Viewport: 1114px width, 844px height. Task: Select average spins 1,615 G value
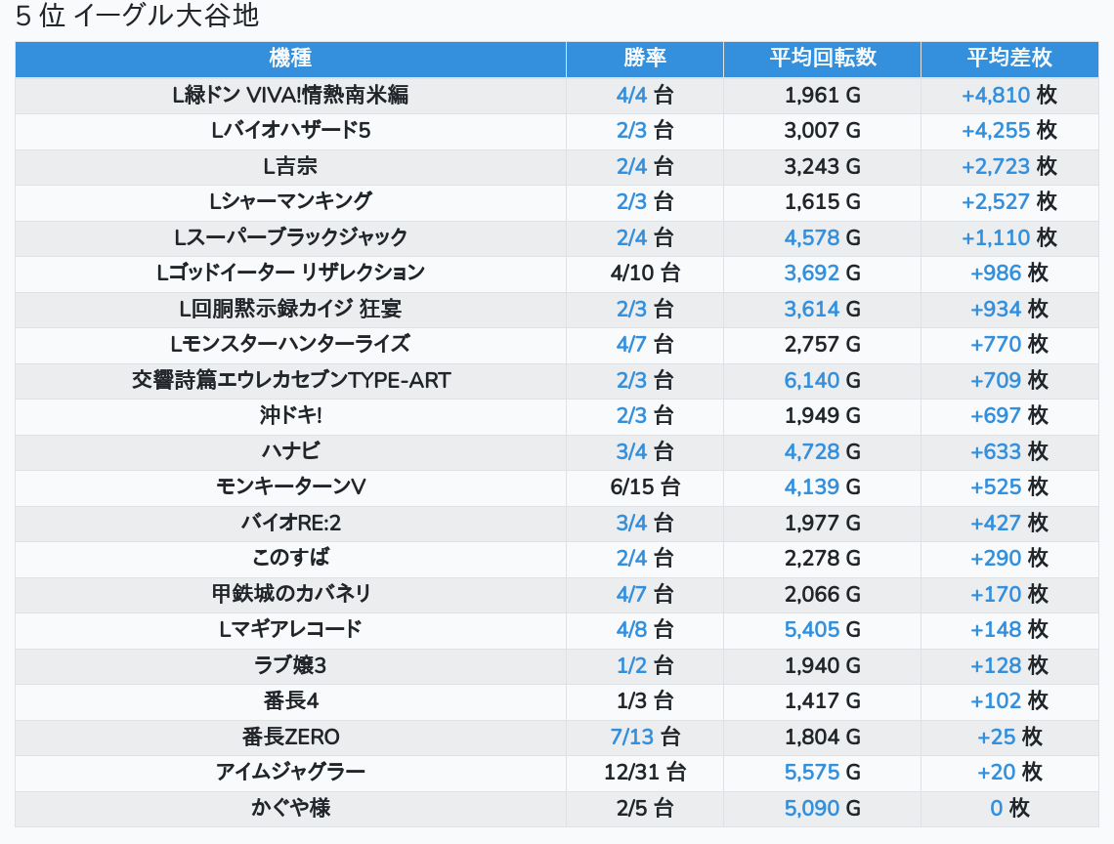(x=822, y=202)
